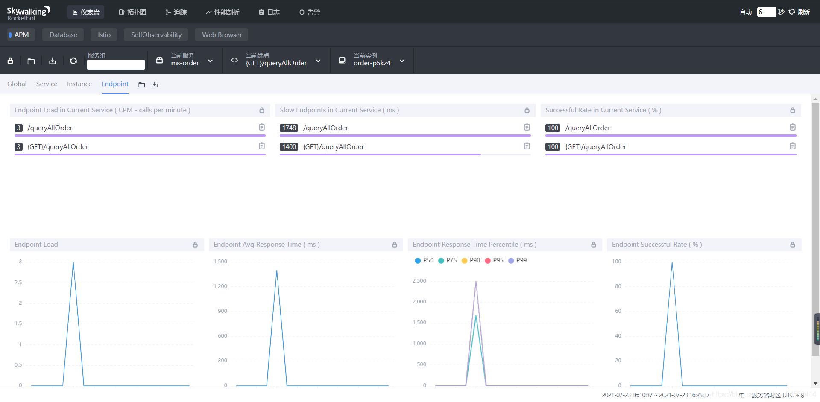The width and height of the screenshot is (820, 402).
Task: Click lock icon on Endpoint Load chart
Action: point(195,245)
